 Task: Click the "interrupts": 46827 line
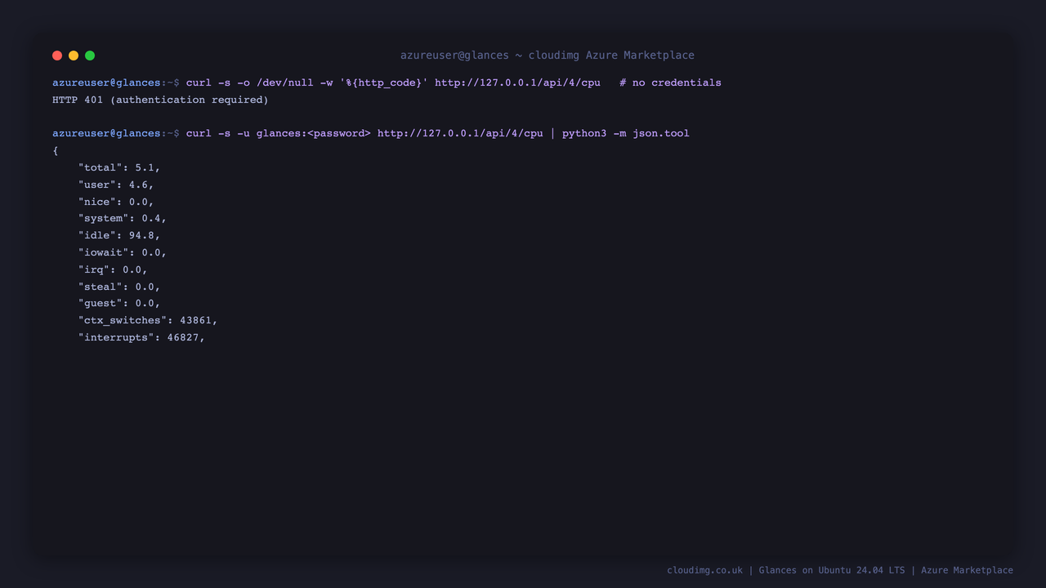click(x=141, y=337)
